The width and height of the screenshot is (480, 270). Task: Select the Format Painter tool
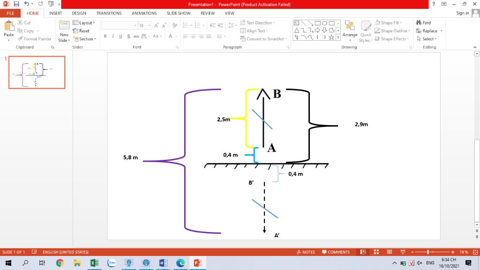tap(34, 39)
